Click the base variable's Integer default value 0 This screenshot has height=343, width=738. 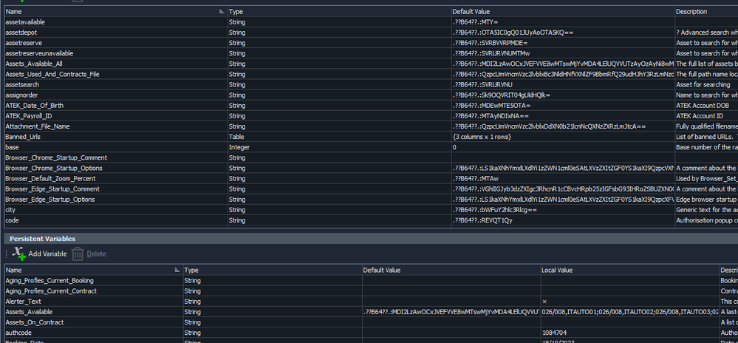[455, 147]
